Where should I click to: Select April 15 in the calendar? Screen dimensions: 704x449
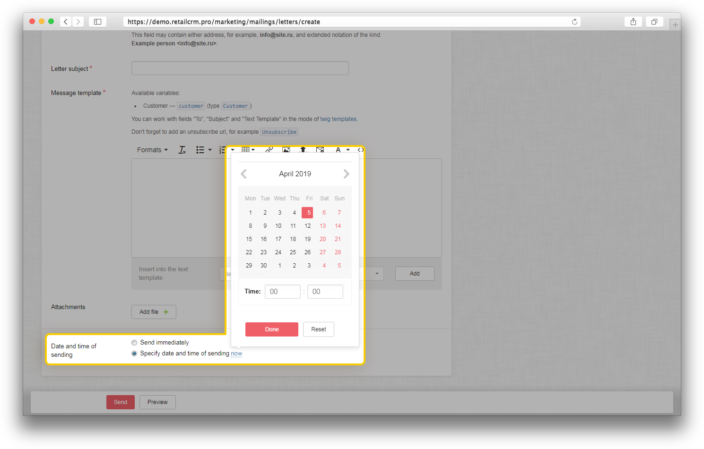tap(249, 239)
